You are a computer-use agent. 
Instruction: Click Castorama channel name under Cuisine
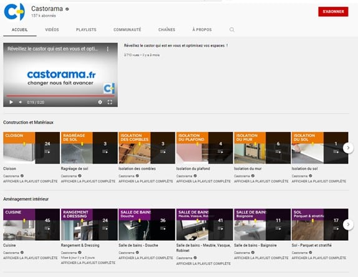11,253
